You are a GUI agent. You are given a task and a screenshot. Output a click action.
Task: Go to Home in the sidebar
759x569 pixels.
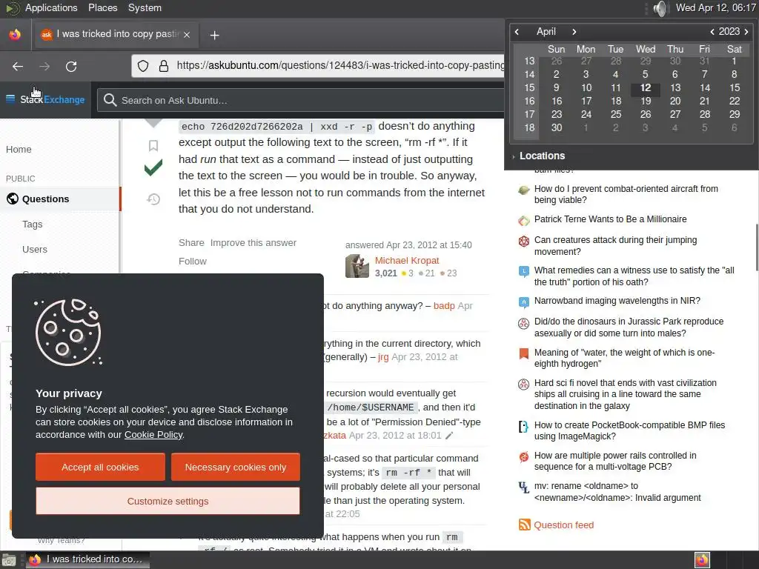click(19, 150)
